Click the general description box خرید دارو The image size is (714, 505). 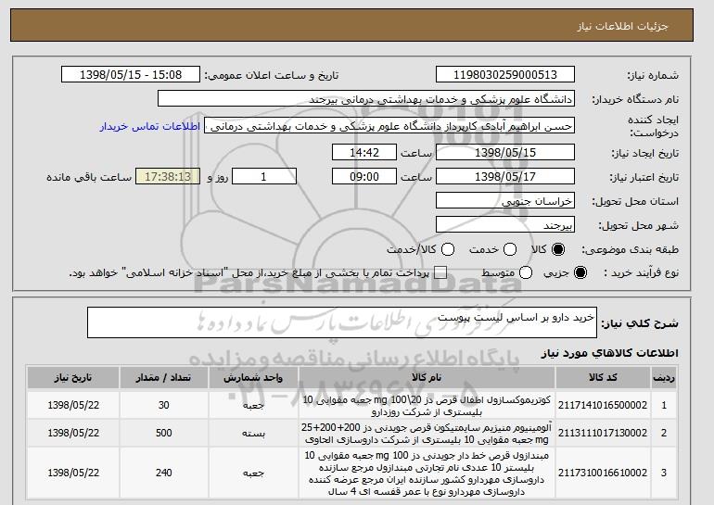tap(342, 322)
